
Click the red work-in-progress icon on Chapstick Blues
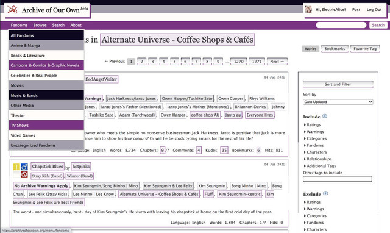tap(24, 174)
